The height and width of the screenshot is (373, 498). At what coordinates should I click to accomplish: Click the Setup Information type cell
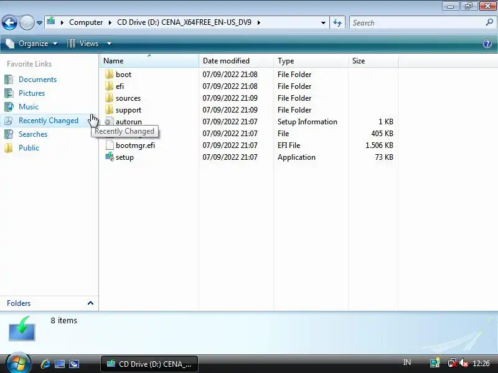pyautogui.click(x=308, y=122)
